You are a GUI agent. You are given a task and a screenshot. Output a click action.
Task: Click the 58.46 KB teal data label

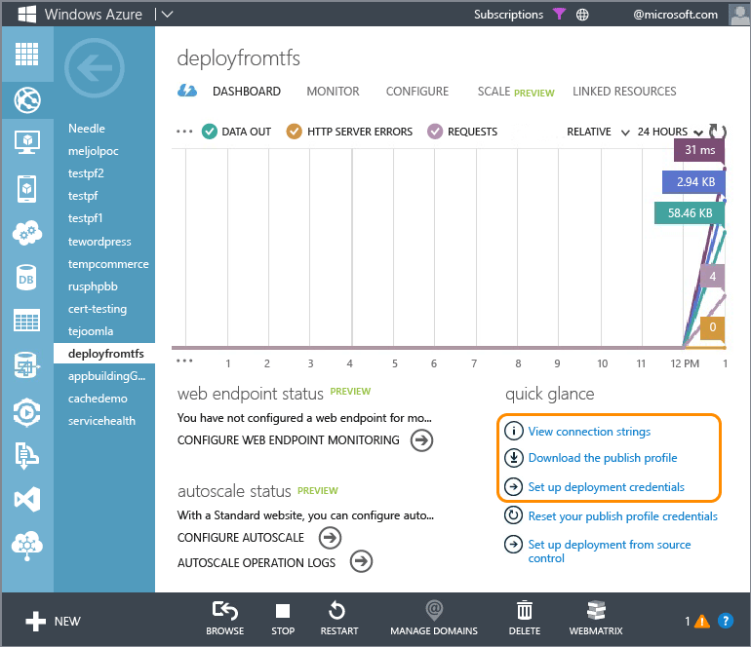[x=690, y=213]
